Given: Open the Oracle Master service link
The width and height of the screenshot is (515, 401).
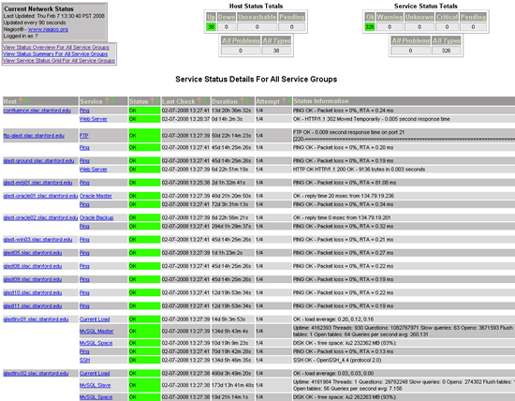Looking at the screenshot, I should coord(96,196).
